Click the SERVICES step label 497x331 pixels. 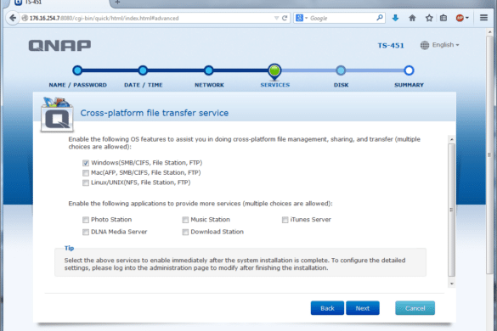pos(275,85)
